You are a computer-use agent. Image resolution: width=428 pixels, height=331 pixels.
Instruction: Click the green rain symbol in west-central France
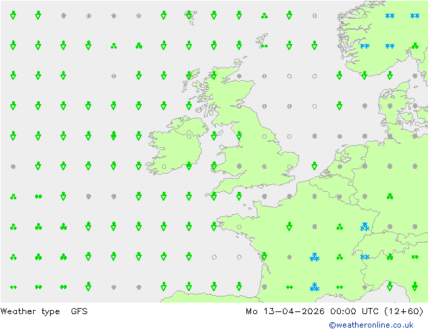[290, 226]
